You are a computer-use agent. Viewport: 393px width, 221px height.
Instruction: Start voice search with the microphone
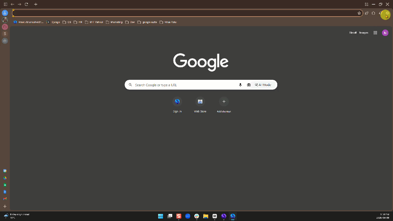click(x=240, y=85)
